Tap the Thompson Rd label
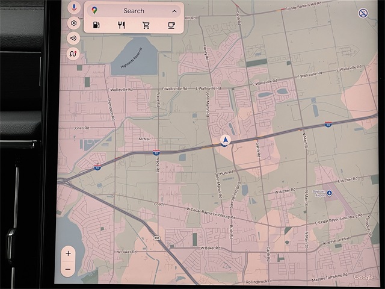The image size is (385, 289). coord(111,109)
